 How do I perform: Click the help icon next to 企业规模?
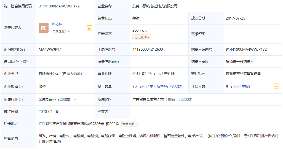(x=21, y=87)
